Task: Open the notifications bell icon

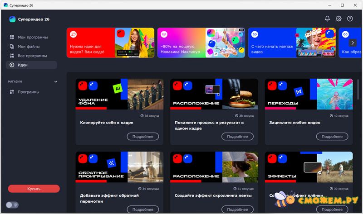Action: pyautogui.click(x=327, y=19)
